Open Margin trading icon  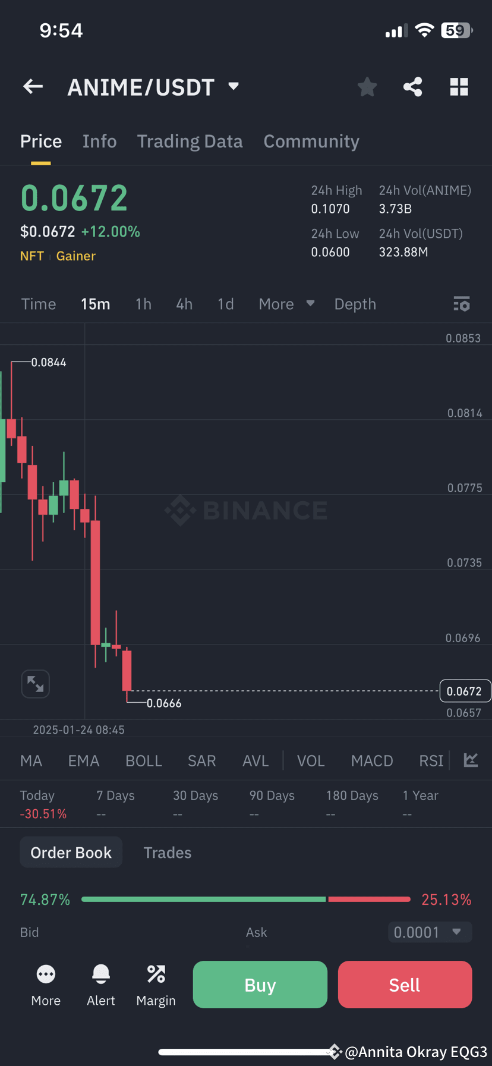point(156,974)
